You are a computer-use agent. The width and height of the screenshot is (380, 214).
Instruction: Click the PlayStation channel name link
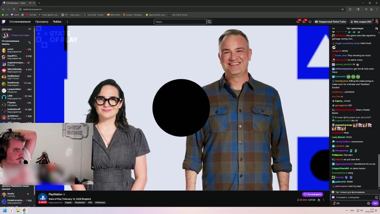(x=56, y=194)
